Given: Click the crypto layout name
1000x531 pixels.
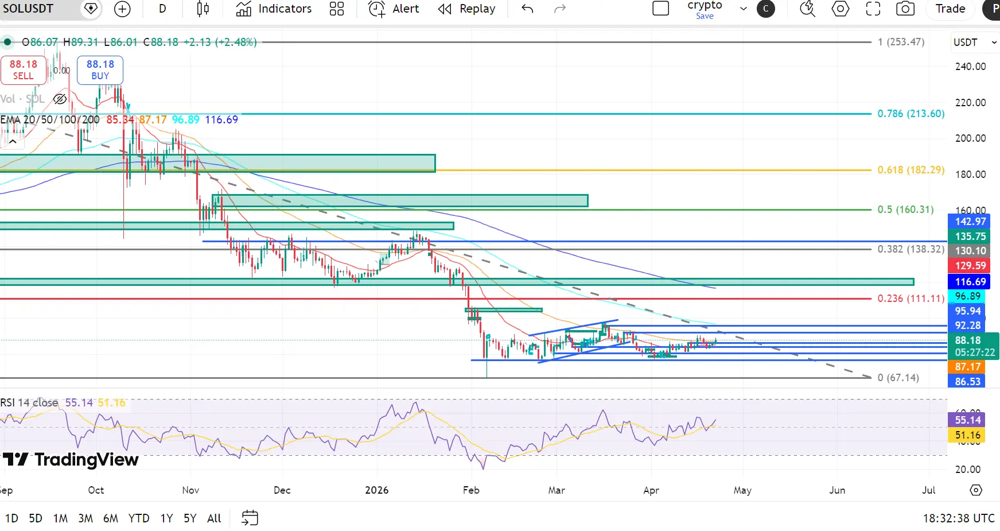Looking at the screenshot, I should pos(705,5).
